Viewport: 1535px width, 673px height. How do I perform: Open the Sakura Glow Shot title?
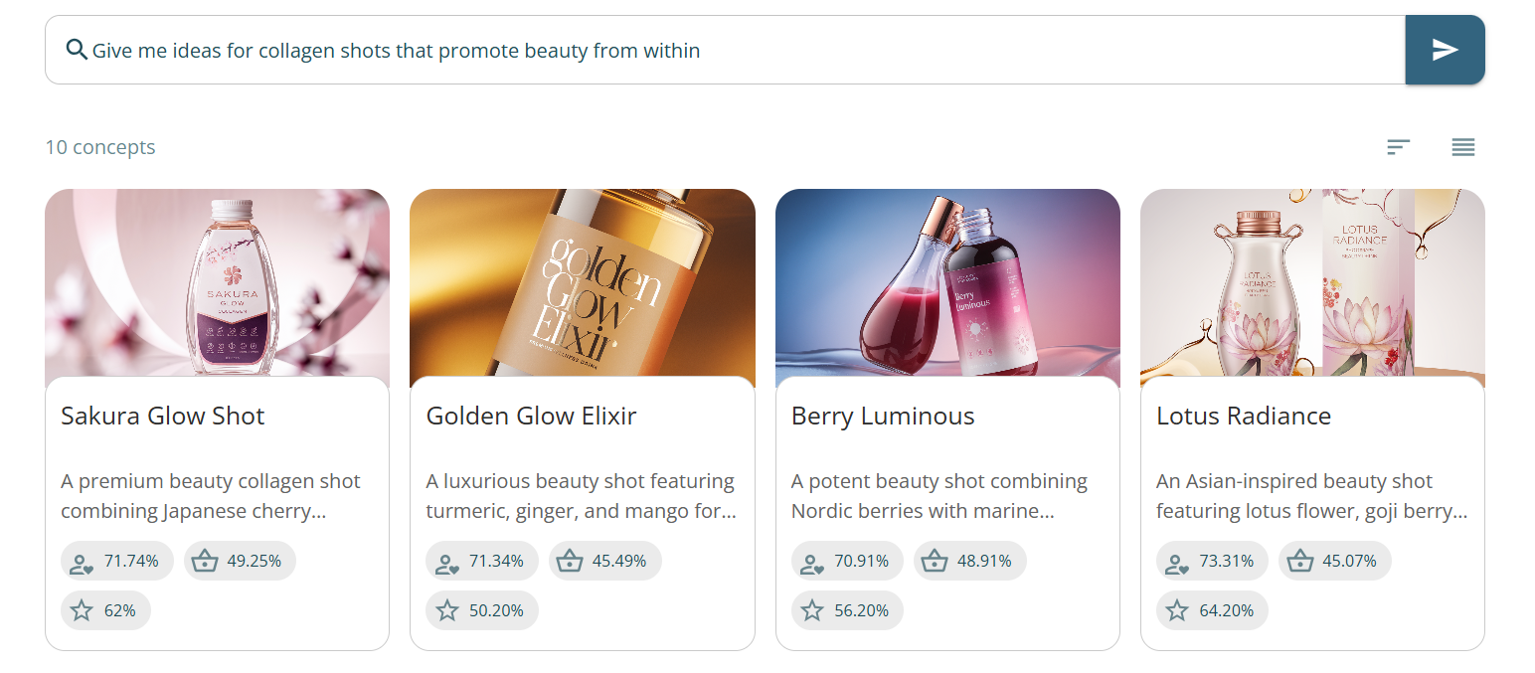click(163, 416)
